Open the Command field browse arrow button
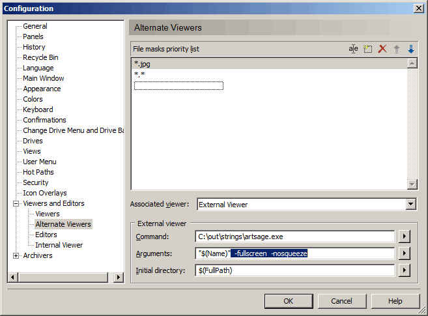This screenshot has width=428, height=316. pyautogui.click(x=405, y=237)
